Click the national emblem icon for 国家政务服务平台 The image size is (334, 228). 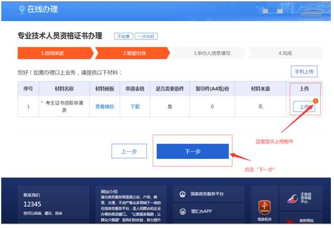click(x=183, y=194)
